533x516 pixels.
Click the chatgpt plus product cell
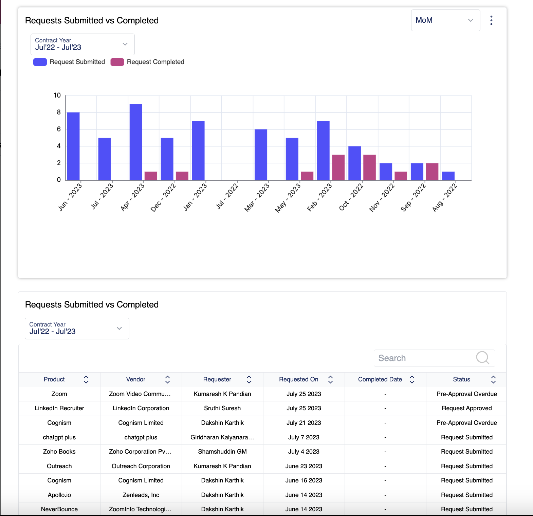click(59, 437)
